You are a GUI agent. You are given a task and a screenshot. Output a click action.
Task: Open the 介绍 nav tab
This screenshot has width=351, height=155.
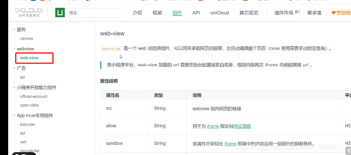137,13
